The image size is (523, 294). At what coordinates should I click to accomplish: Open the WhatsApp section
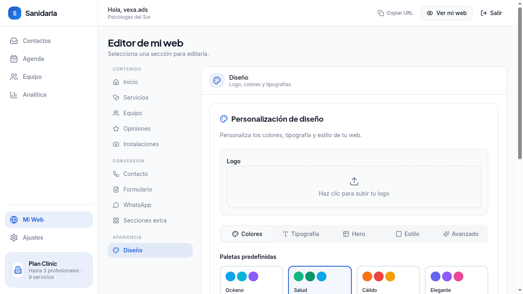(150, 205)
